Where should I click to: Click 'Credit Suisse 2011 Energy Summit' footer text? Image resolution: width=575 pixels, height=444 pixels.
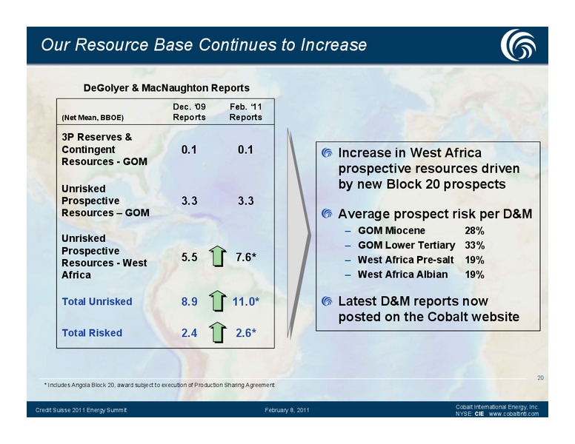coord(81,410)
